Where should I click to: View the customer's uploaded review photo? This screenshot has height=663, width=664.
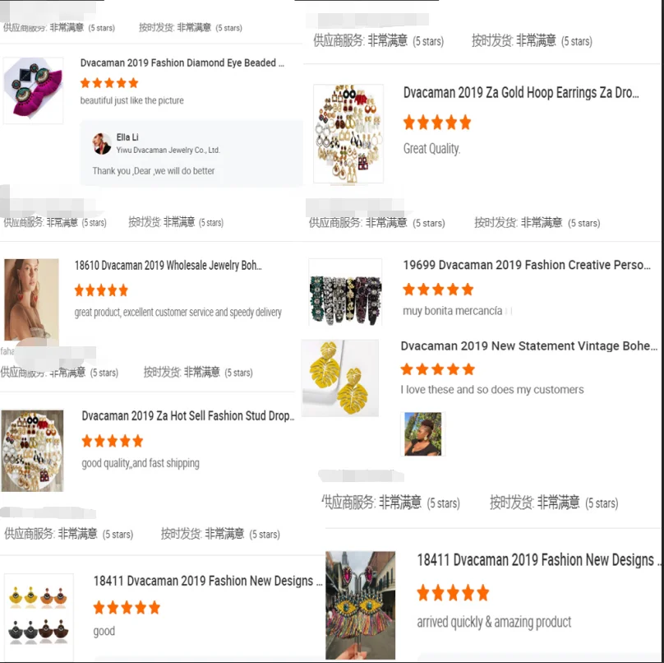click(x=422, y=433)
